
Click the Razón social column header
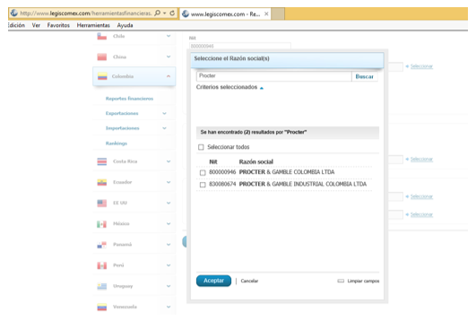(256, 161)
